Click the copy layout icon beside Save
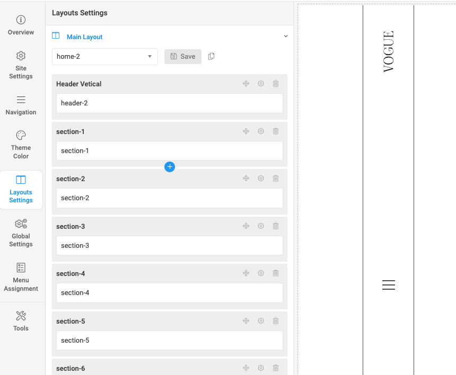 212,57
